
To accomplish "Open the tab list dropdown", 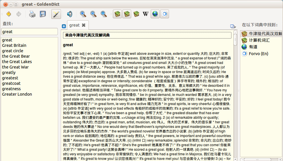I will pyautogui.click(x=233, y=27).
